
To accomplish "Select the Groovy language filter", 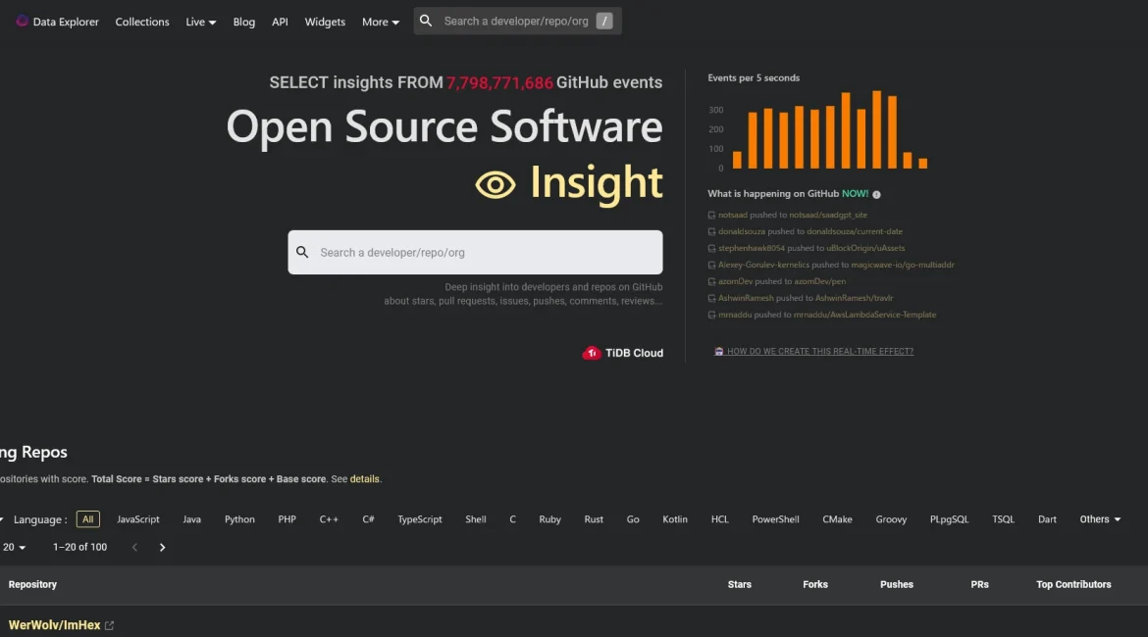I will (x=891, y=519).
